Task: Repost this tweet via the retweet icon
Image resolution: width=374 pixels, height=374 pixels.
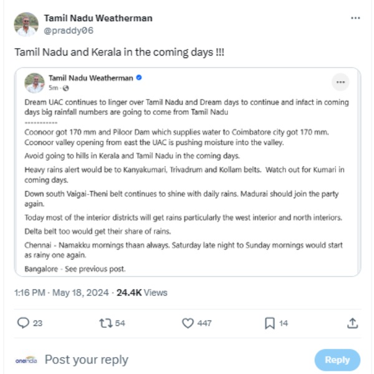Action: pyautogui.click(x=105, y=323)
